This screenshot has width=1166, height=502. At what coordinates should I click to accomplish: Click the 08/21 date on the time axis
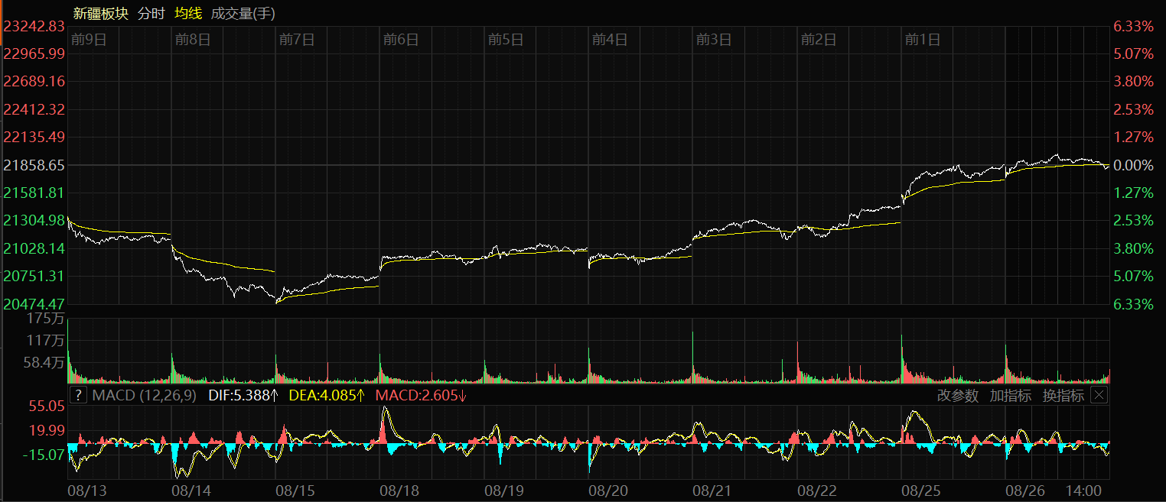point(712,490)
